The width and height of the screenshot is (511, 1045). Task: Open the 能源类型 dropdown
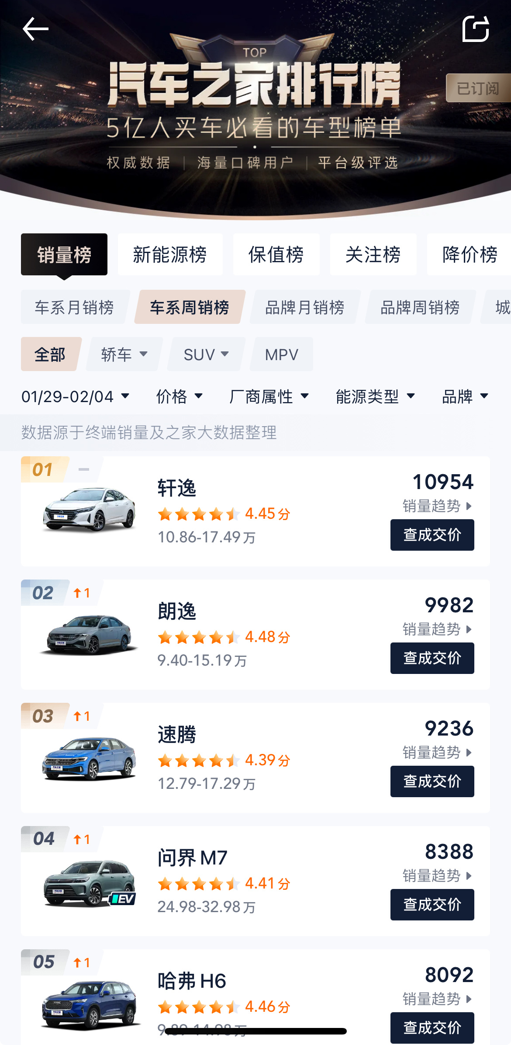coord(375,396)
